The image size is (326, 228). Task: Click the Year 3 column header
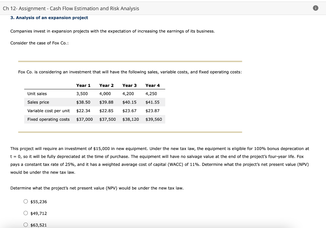coord(129,85)
